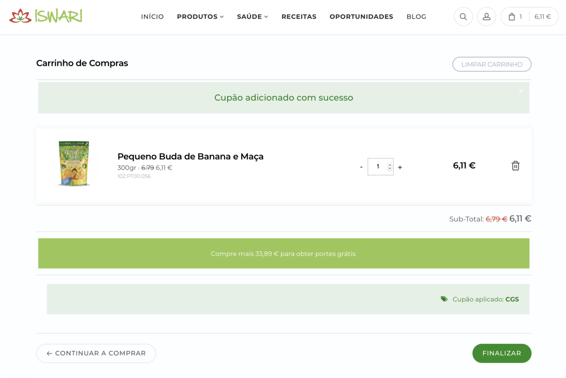The image size is (566, 378).
Task: Decrease quantity using the minus control
Action: click(361, 167)
